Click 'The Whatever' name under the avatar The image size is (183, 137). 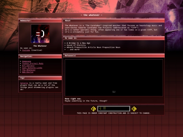pos(40,46)
